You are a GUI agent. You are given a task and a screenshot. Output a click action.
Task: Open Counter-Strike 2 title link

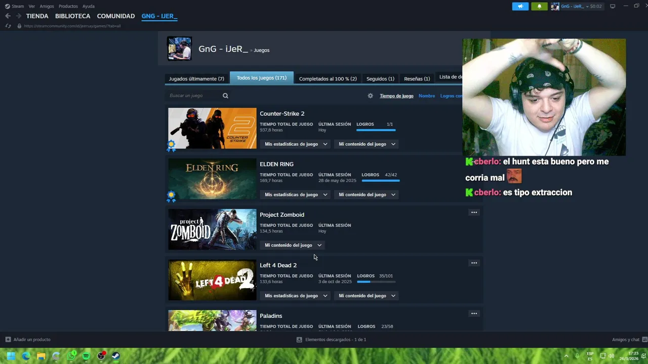(x=282, y=114)
